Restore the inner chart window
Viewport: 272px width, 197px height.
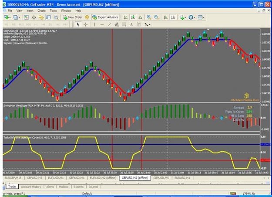point(264,10)
